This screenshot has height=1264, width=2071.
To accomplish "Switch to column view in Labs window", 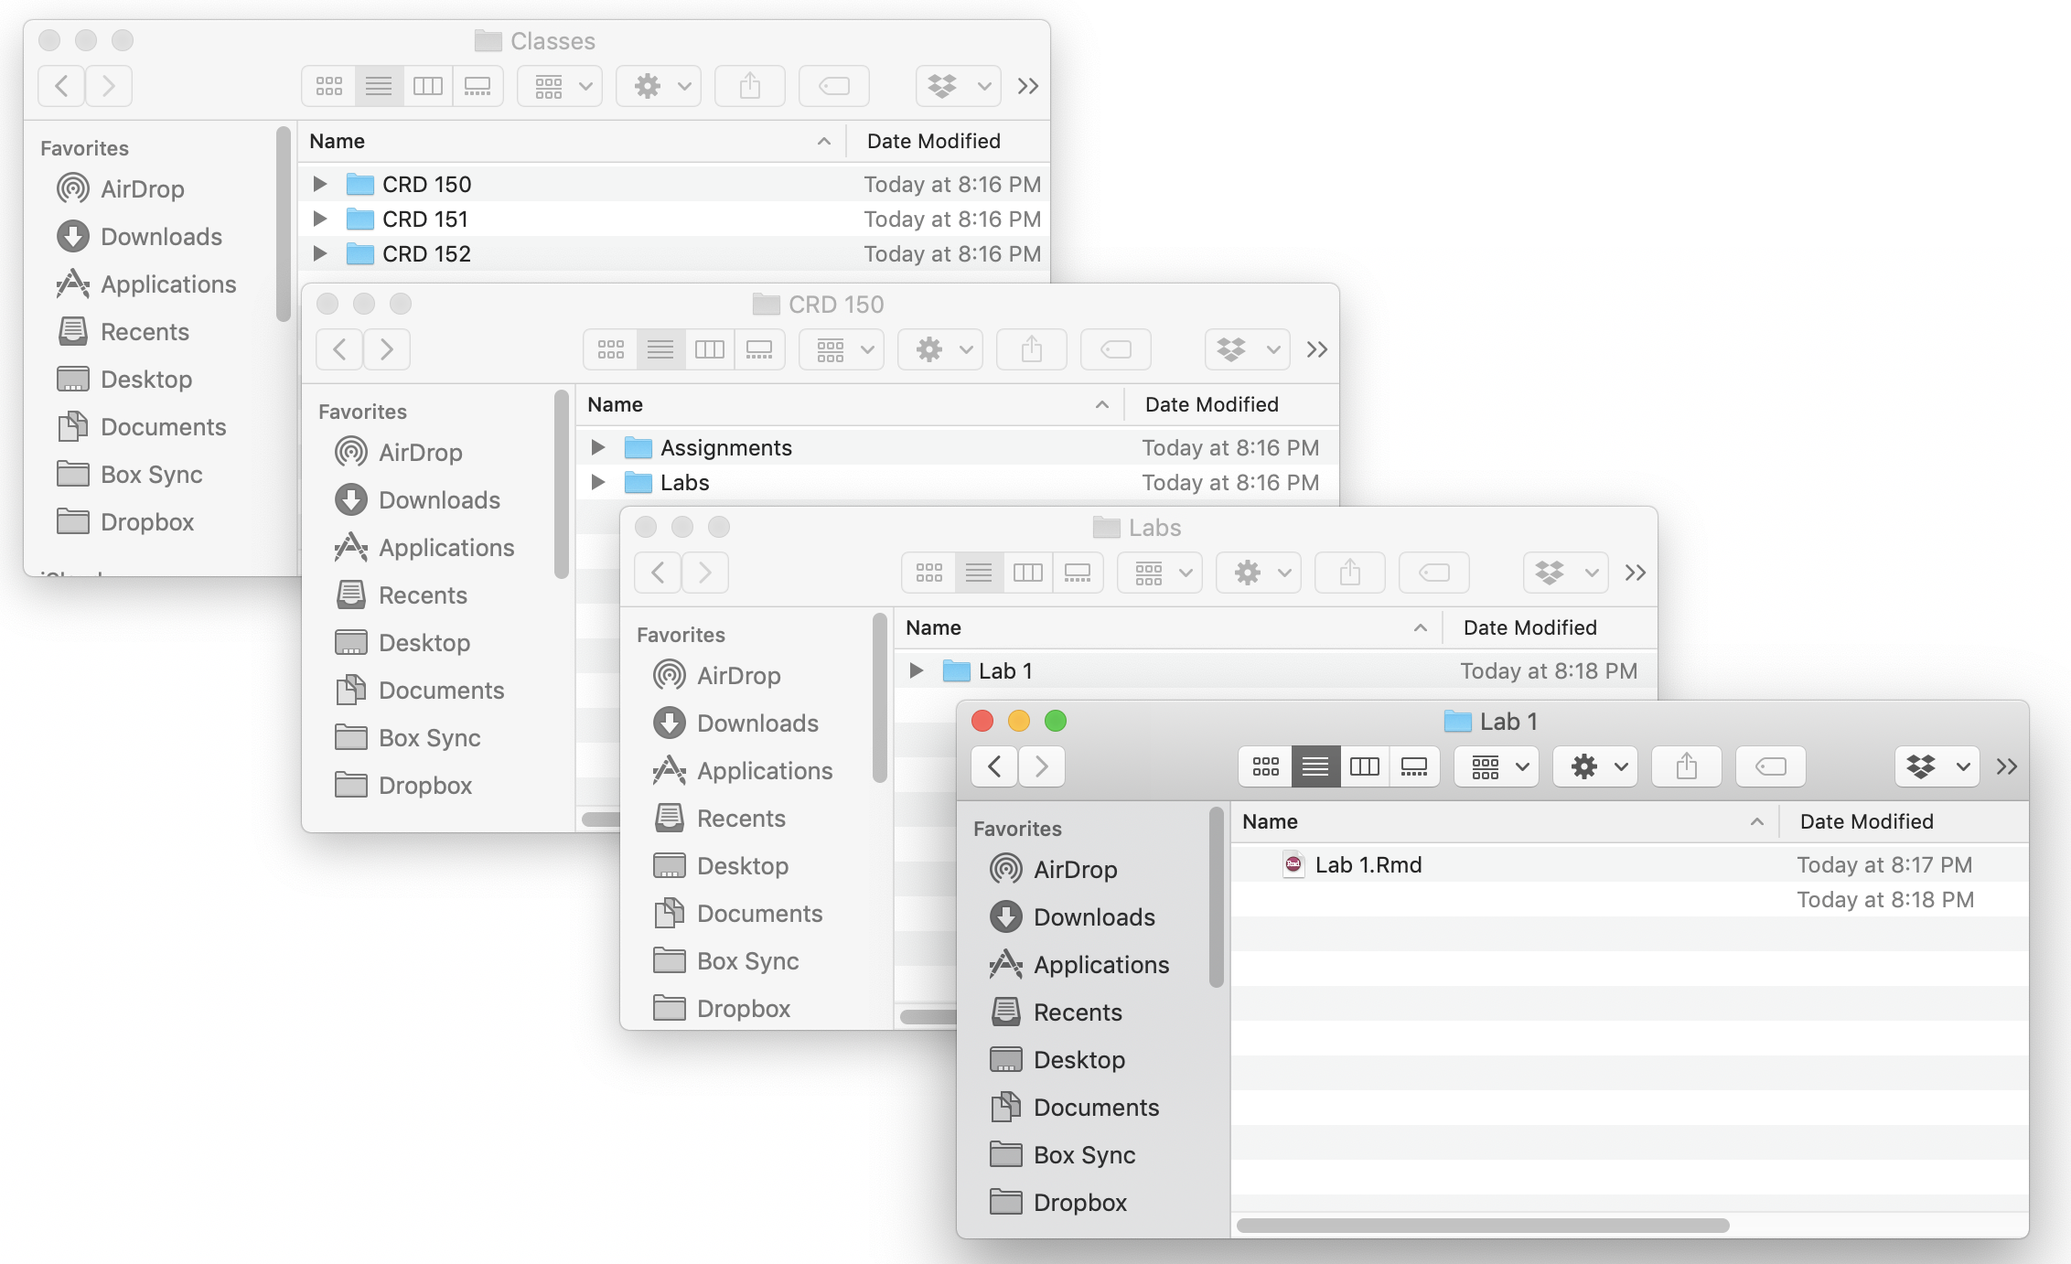I will pos(1028,572).
